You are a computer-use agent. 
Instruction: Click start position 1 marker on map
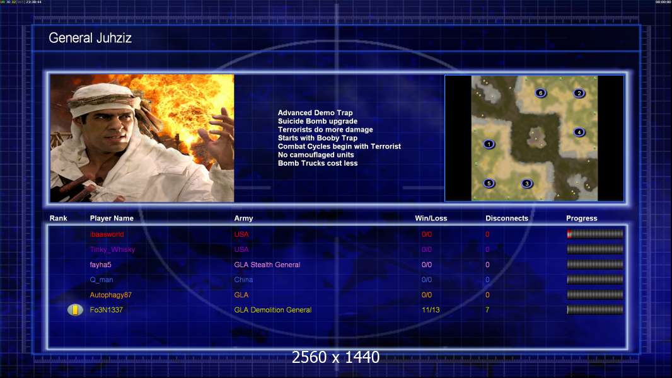click(489, 144)
